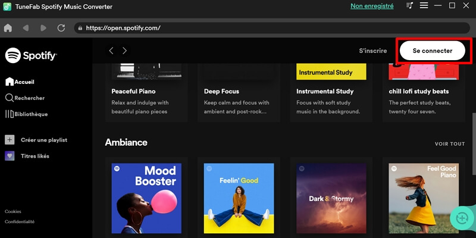The image size is (476, 238).
Task: Click the Spotify logo
Action: [31, 55]
